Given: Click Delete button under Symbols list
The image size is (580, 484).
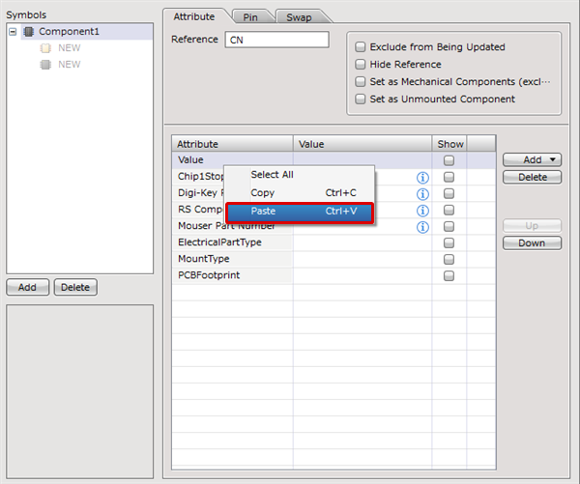Looking at the screenshot, I should 75,287.
